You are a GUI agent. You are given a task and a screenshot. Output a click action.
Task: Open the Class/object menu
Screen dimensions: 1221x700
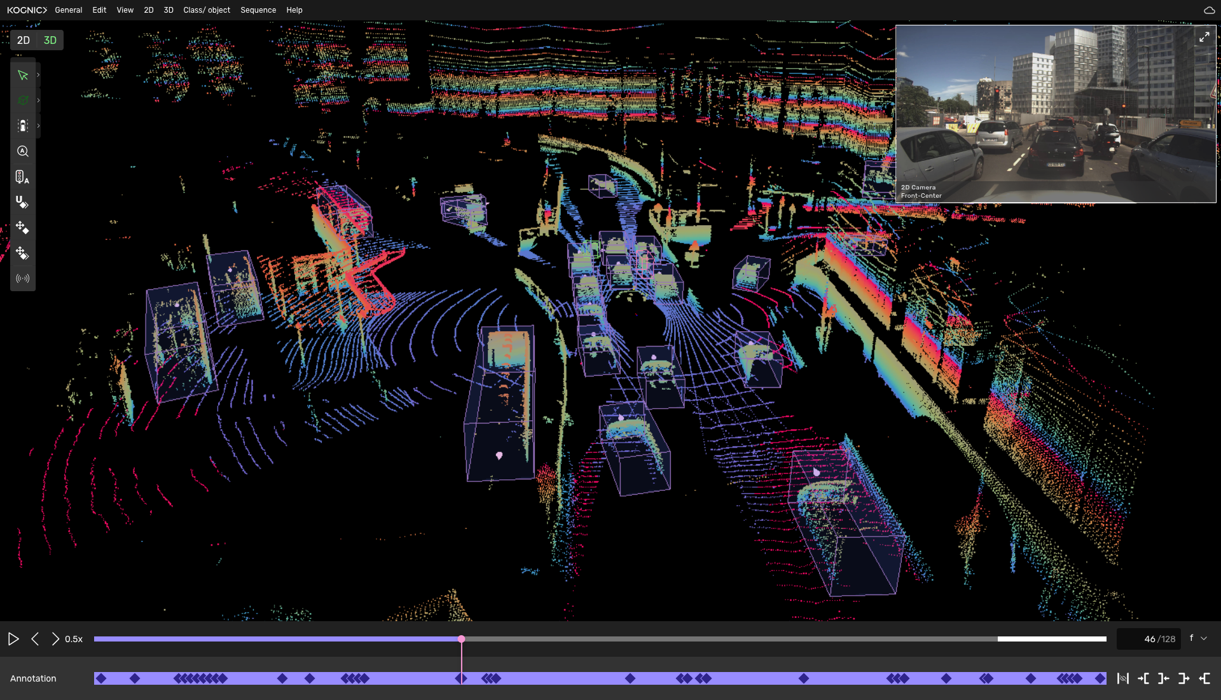(x=207, y=10)
